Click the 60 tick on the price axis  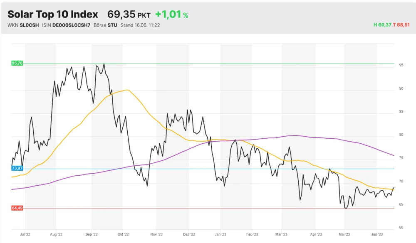point(401,227)
